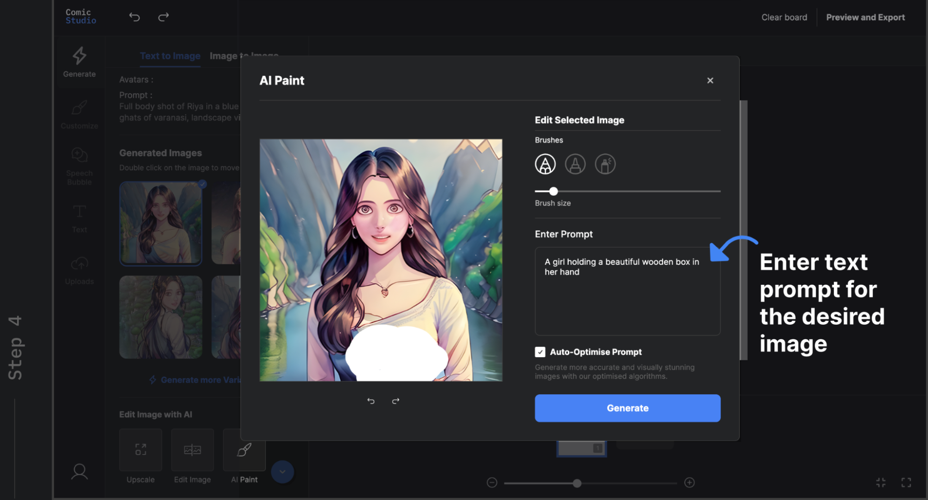Select the first paint brush tool
The width and height of the screenshot is (928, 500).
pyautogui.click(x=545, y=164)
